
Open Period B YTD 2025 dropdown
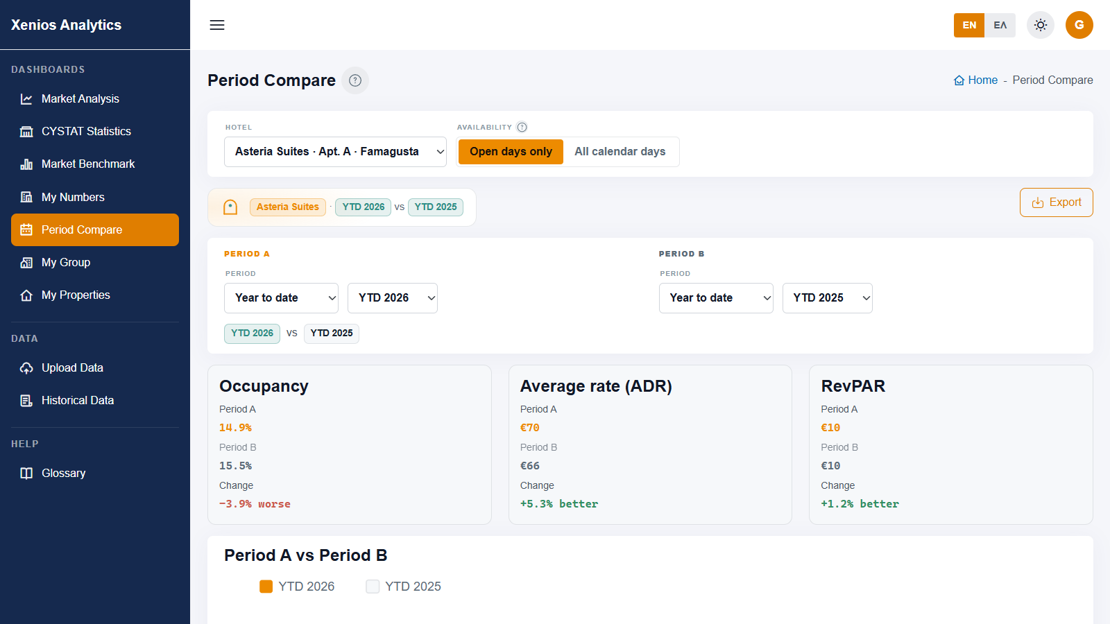(x=828, y=298)
